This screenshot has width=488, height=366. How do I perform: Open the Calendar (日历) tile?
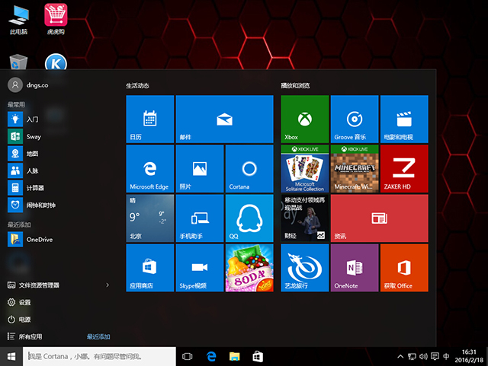(150, 119)
